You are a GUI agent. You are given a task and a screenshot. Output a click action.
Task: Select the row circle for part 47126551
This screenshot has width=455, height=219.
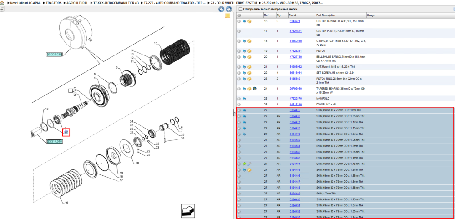[x=239, y=31]
